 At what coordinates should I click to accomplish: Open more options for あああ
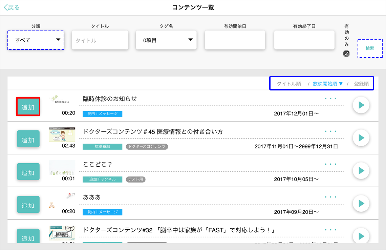pos(330,197)
